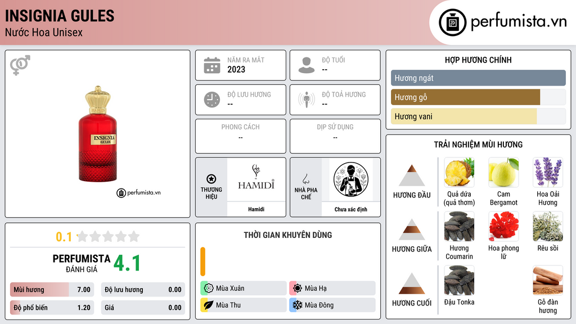The width and height of the screenshot is (576, 324).
Task: Click the Hamidi brand name text
Action: click(256, 209)
